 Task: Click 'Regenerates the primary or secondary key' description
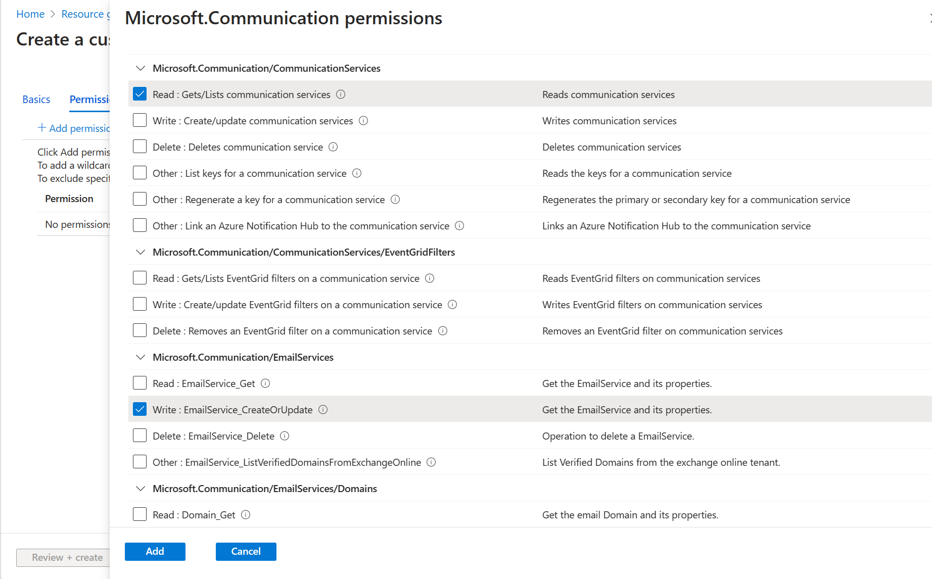(696, 200)
